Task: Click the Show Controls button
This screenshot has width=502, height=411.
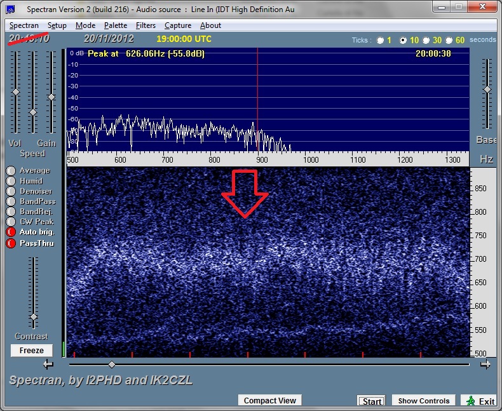Action: [x=423, y=401]
